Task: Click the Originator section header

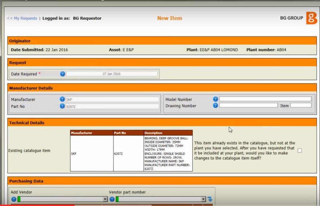Action: [162, 41]
